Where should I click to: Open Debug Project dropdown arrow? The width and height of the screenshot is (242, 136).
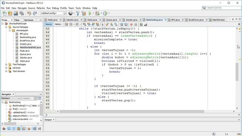tap(101, 14)
